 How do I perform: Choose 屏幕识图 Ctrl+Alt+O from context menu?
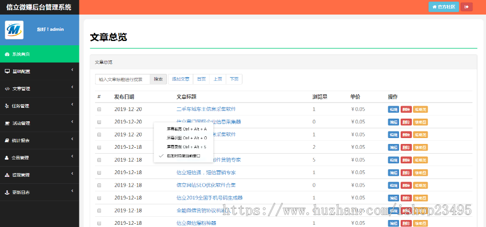[184, 138]
